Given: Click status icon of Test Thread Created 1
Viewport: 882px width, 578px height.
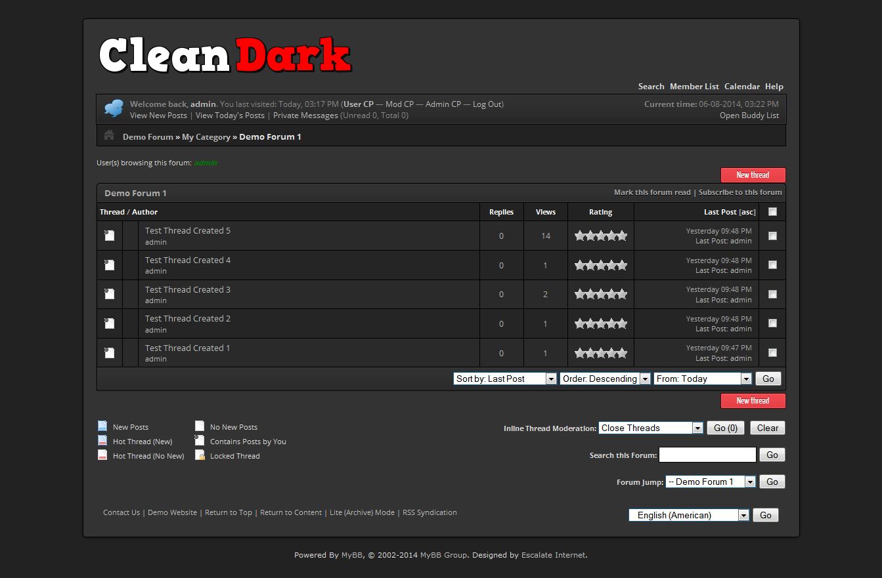Looking at the screenshot, I should click(x=110, y=353).
